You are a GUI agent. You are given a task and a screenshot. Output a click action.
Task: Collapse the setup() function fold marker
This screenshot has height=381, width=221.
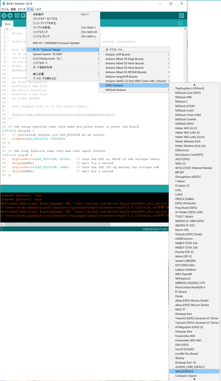pyautogui.click(x=7, y=131)
